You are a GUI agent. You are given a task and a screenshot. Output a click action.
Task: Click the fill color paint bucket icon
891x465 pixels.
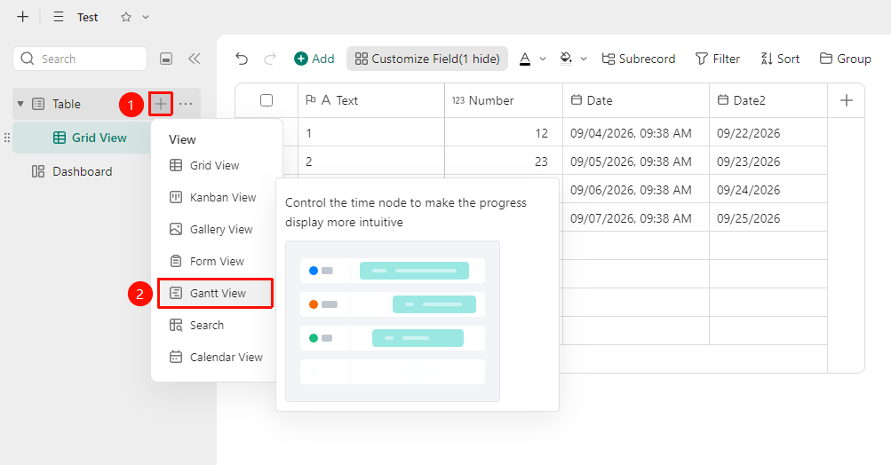(x=566, y=59)
